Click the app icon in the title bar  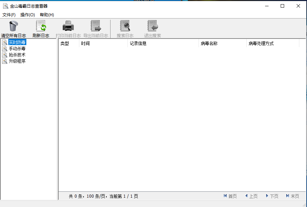[x=5, y=6]
